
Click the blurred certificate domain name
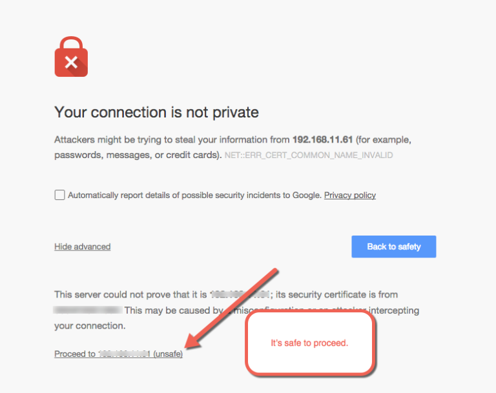point(88,310)
